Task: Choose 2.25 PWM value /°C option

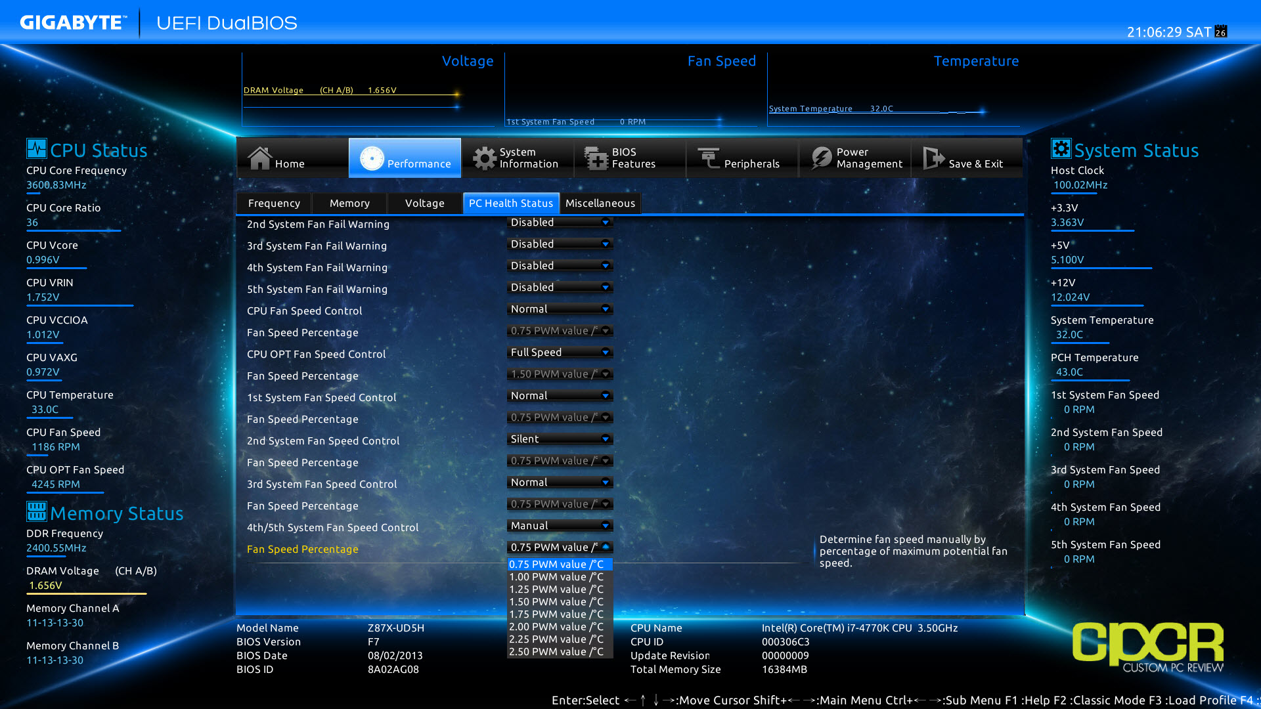Action: (x=560, y=639)
